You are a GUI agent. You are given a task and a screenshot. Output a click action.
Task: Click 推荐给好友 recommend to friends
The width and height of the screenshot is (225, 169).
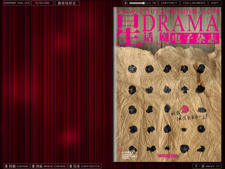[x=67, y=3]
